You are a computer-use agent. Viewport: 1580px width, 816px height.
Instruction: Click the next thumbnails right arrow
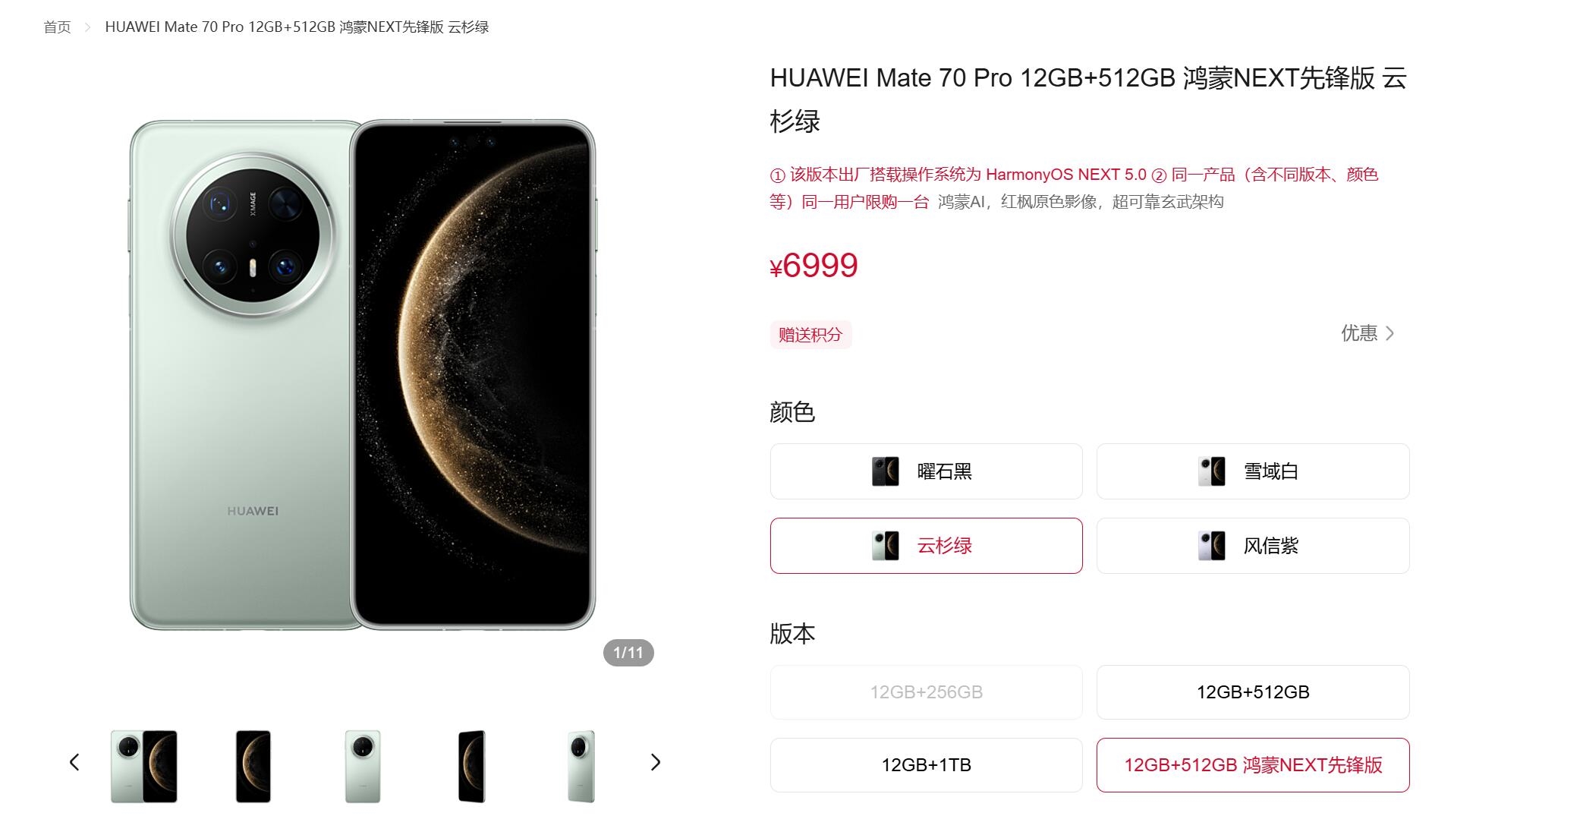[x=656, y=762]
